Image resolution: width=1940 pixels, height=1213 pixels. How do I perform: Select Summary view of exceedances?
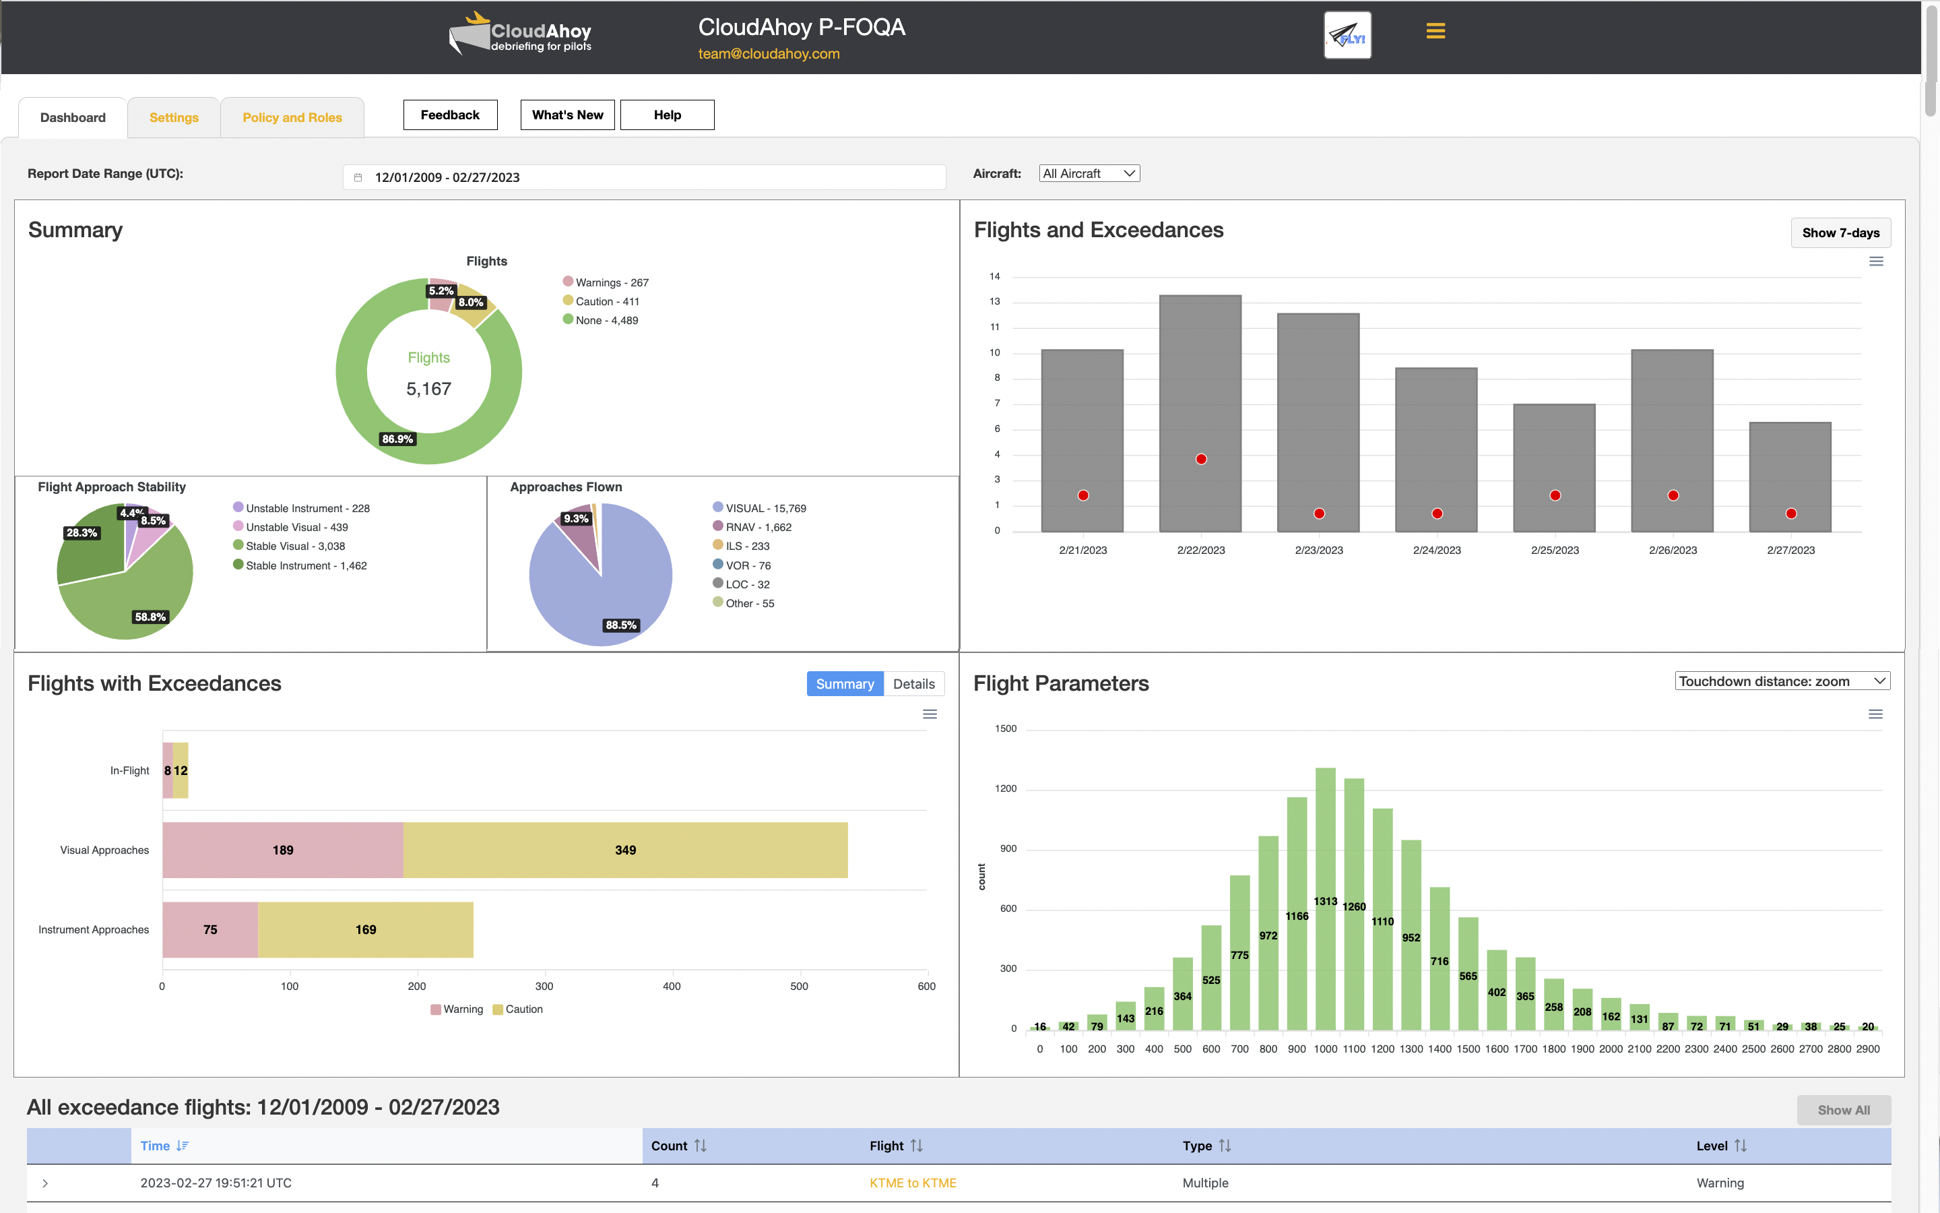click(x=845, y=683)
